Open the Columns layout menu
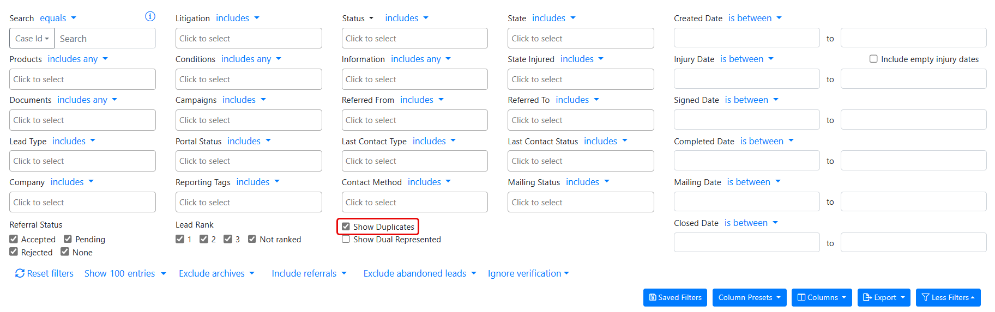Image resolution: width=995 pixels, height=312 pixels. click(822, 297)
